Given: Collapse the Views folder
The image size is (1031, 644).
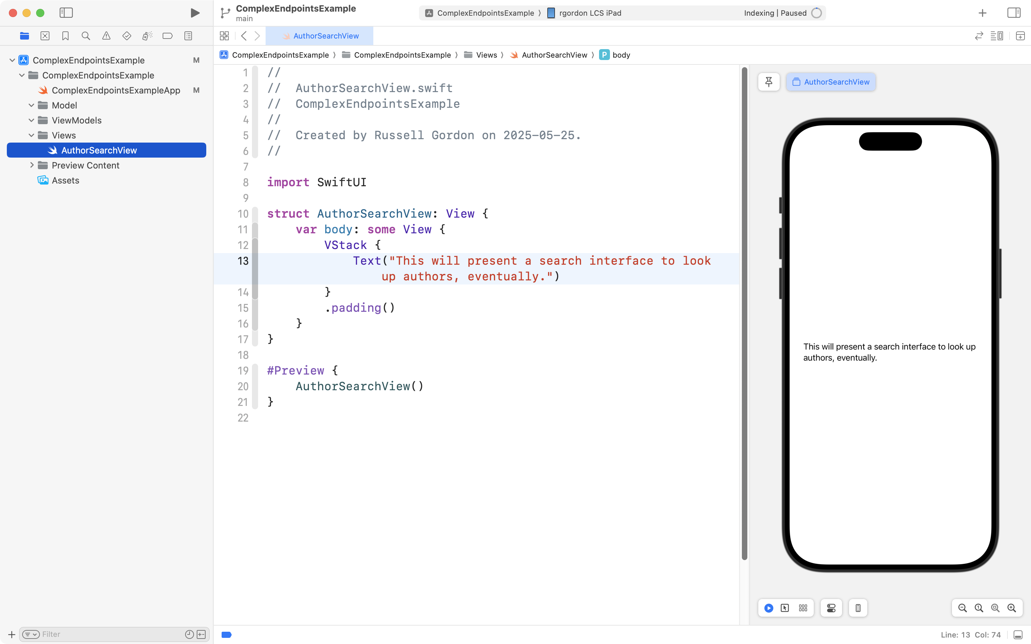Looking at the screenshot, I should click(x=31, y=135).
